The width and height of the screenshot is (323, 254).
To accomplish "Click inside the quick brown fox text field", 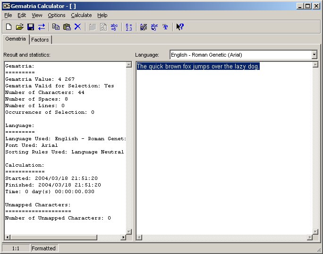I will (222, 142).
